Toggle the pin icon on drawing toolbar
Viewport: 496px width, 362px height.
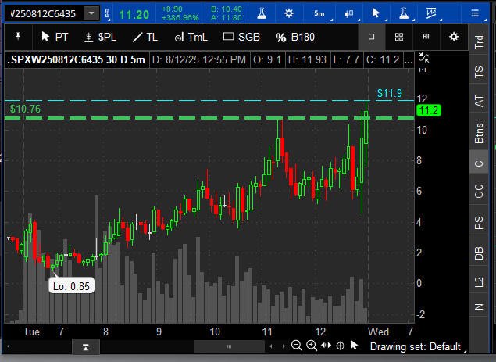[17, 37]
